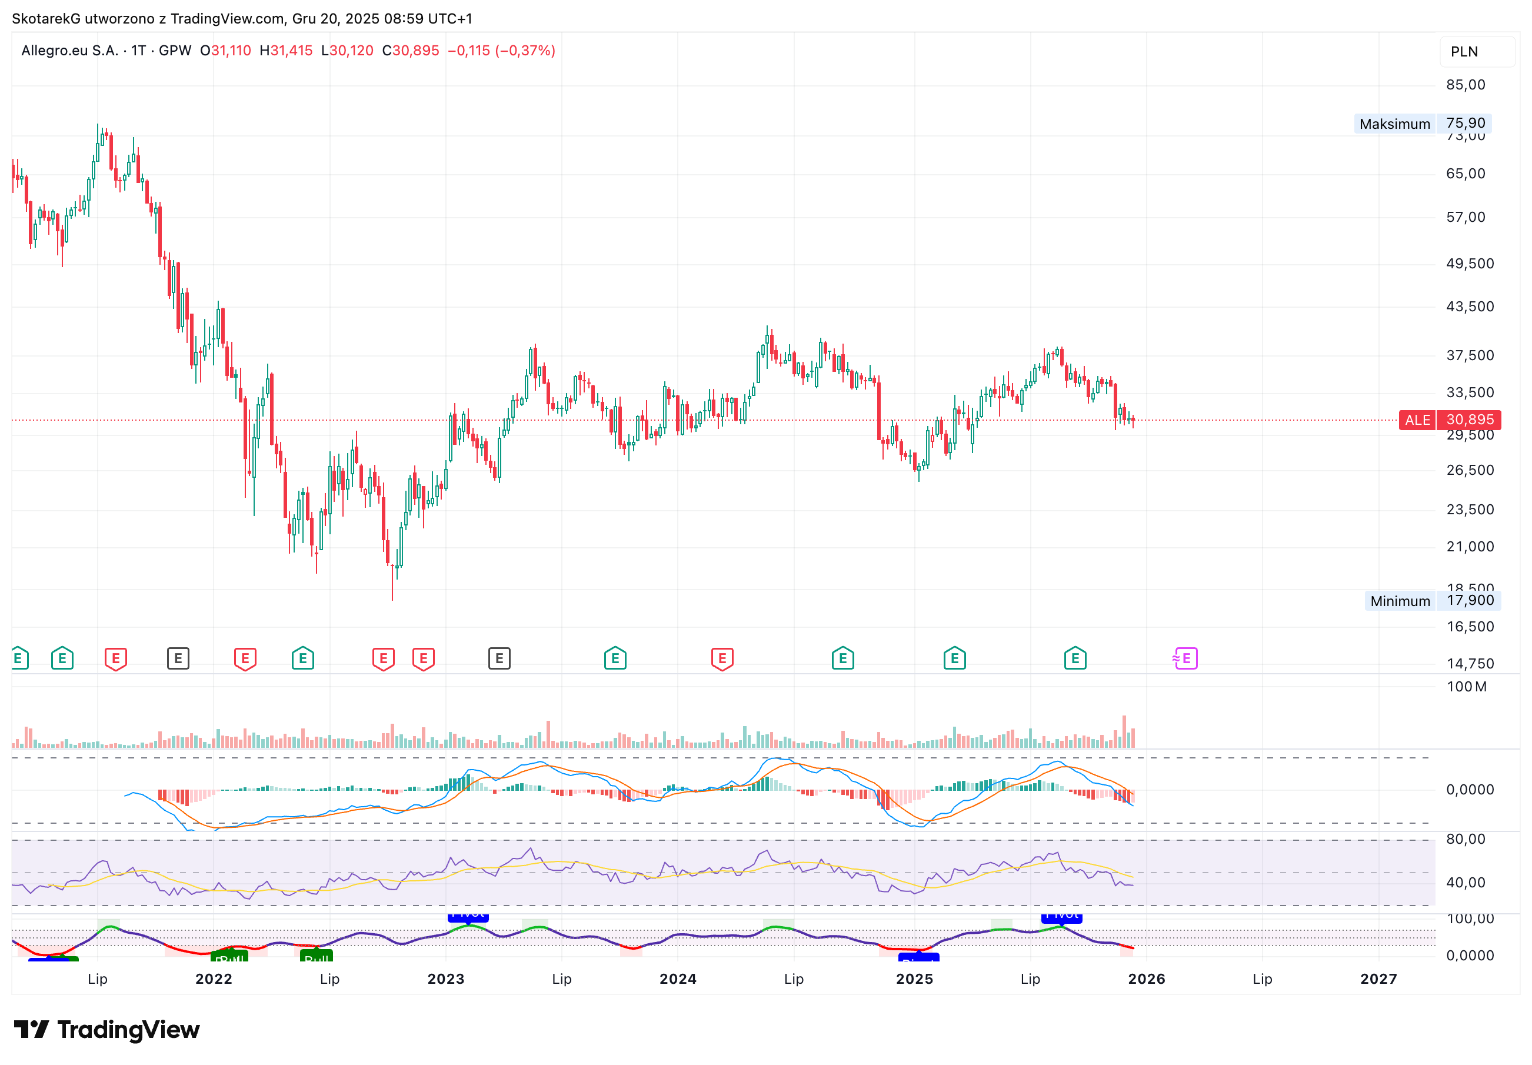Click the tallest red volume bar in late 2025
This screenshot has height=1065, width=1532.
point(1124,731)
